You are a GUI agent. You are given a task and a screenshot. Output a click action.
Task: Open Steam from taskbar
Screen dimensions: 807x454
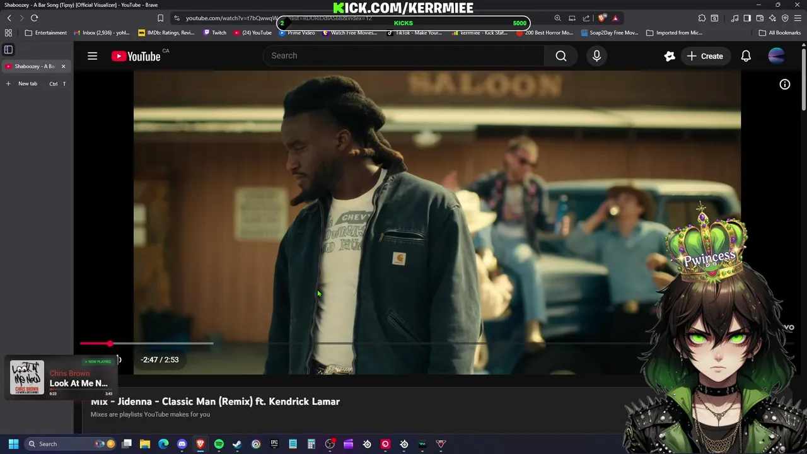(x=237, y=444)
